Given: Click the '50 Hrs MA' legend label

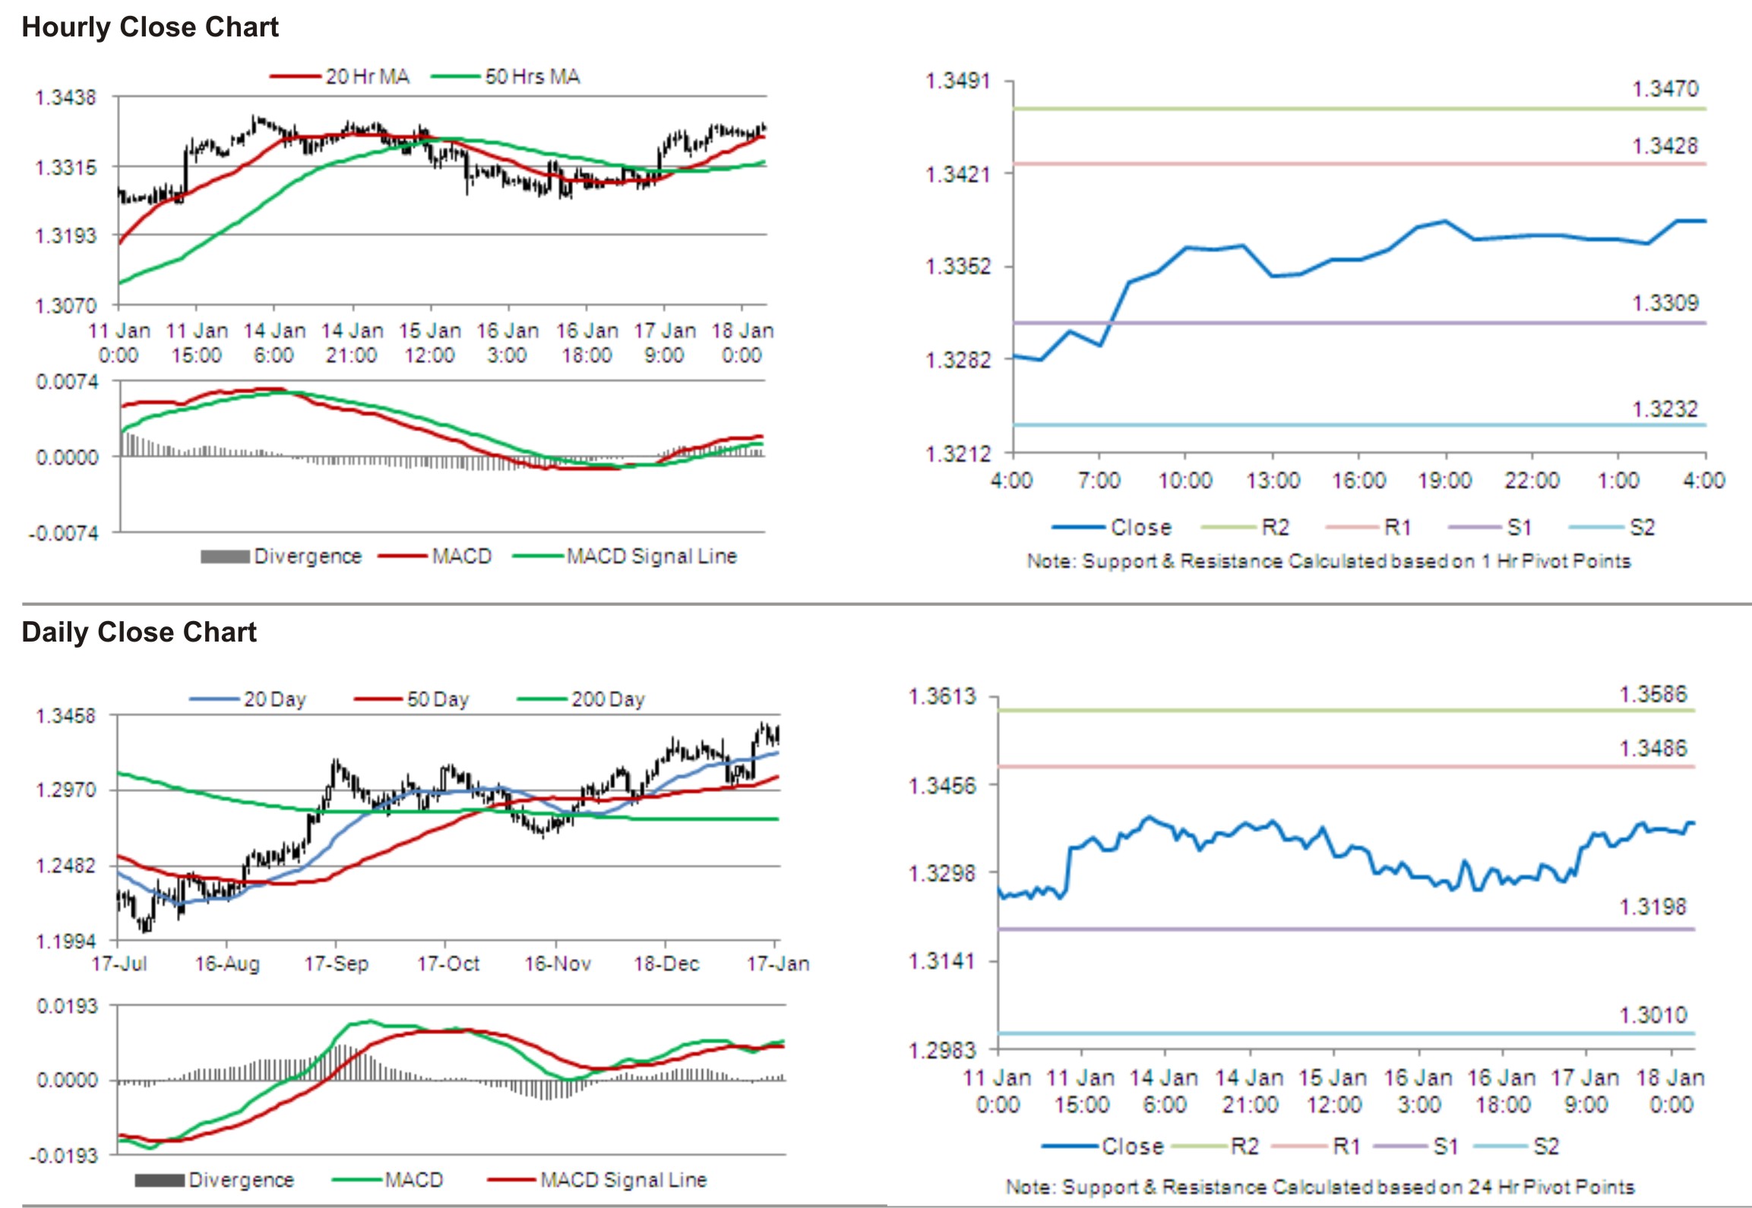Looking at the screenshot, I should click(533, 77).
